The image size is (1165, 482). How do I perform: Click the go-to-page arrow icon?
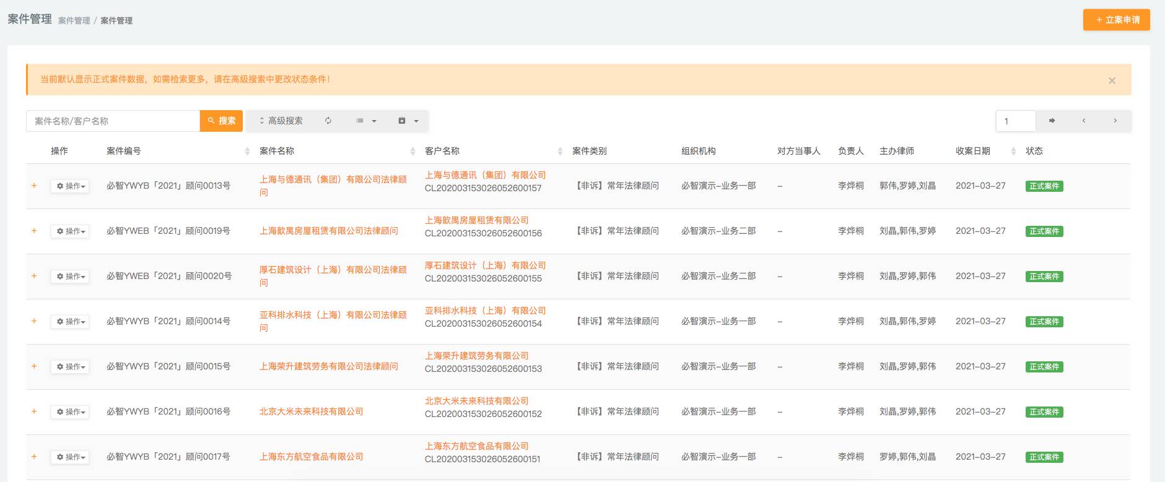click(1052, 121)
